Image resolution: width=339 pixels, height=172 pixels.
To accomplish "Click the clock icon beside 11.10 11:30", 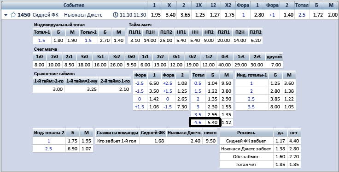I will point(116,15).
